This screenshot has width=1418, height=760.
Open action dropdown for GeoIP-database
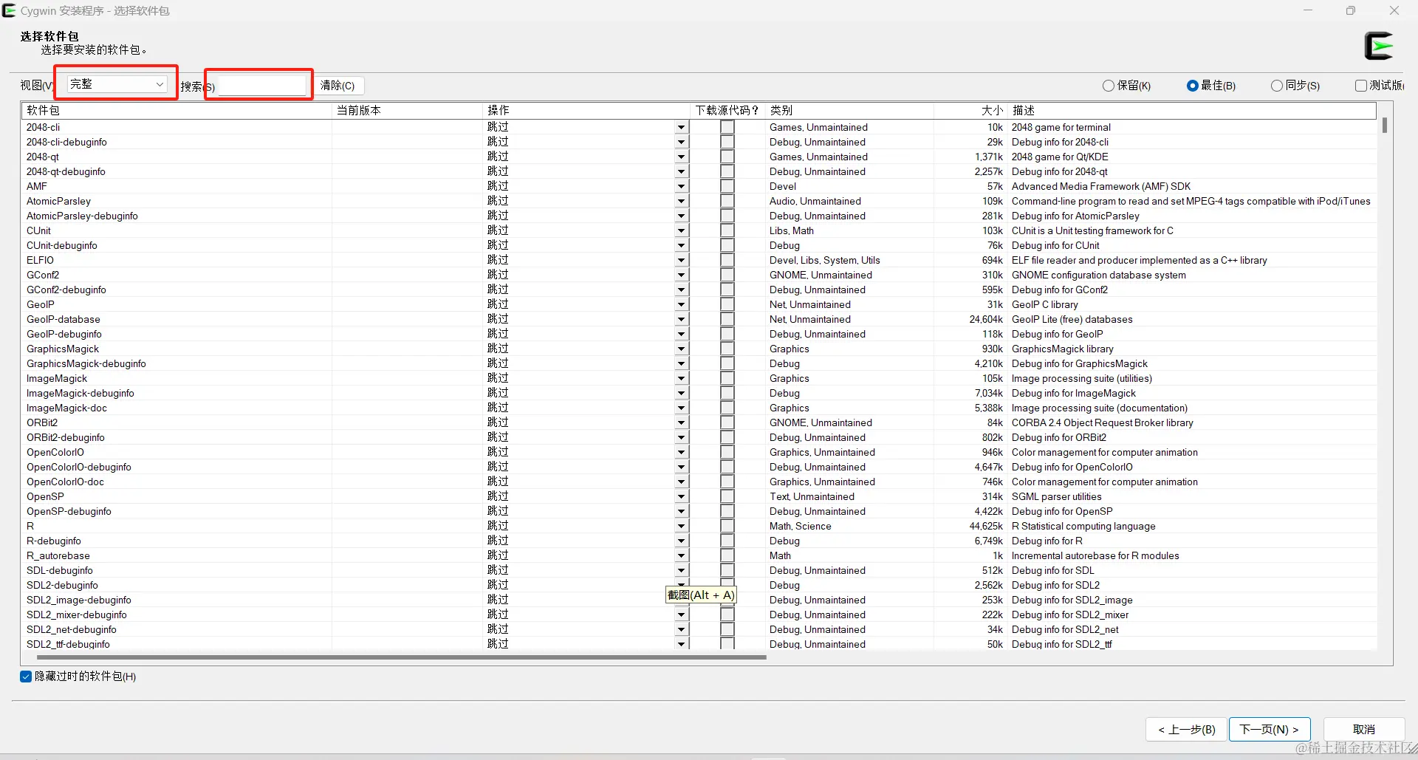681,320
